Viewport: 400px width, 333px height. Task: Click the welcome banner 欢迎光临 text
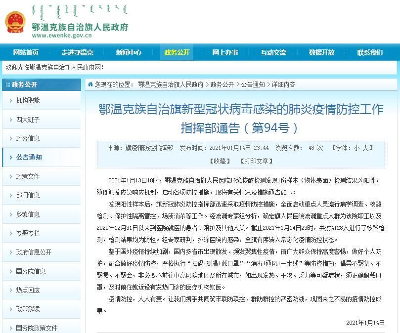point(54,68)
